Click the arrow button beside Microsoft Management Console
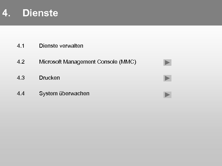222x166 pixels. pos(167,63)
